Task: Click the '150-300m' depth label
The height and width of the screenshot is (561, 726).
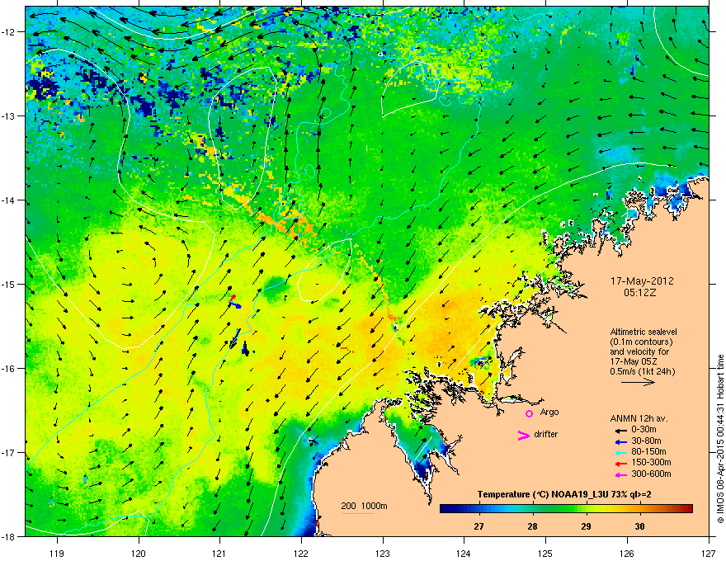Action: point(652,462)
